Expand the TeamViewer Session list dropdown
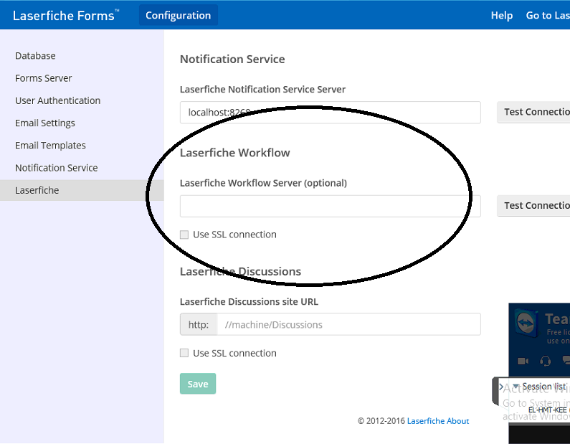The width and height of the screenshot is (570, 444). coord(516,386)
